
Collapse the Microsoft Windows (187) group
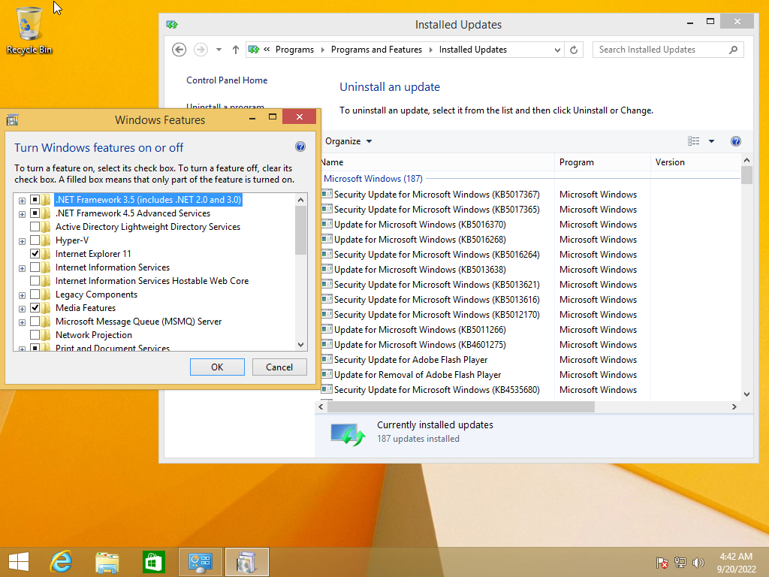[x=372, y=179]
